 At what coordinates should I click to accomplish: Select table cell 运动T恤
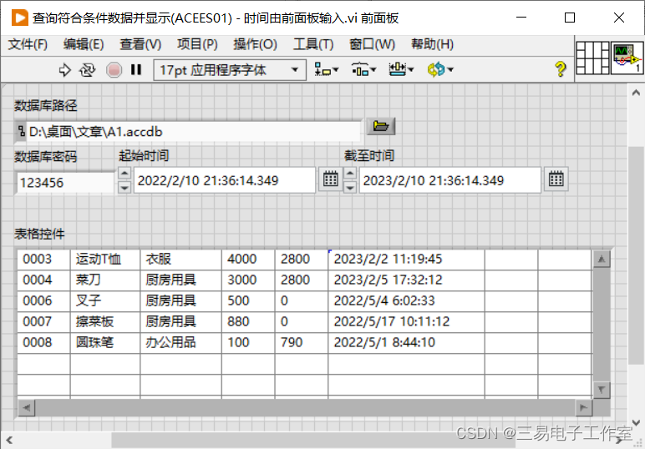[x=105, y=260]
